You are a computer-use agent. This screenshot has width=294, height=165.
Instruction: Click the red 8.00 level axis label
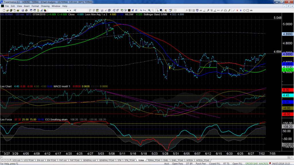click(x=288, y=90)
